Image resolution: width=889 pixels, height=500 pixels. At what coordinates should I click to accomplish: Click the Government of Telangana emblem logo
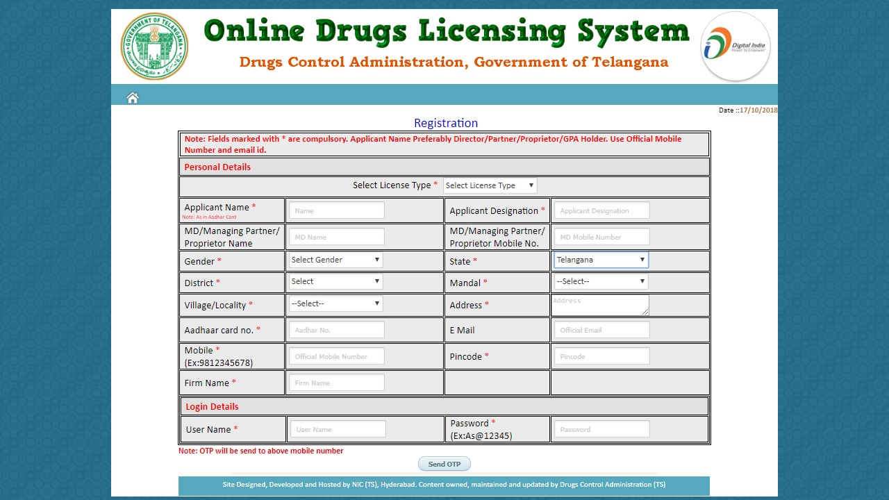coord(153,46)
